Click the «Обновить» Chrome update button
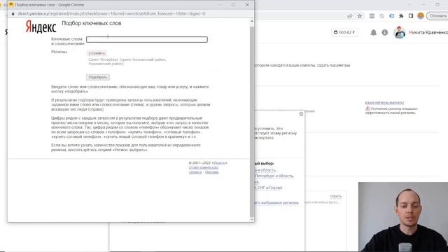This screenshot has width=448, height=252. [x=437, y=16]
